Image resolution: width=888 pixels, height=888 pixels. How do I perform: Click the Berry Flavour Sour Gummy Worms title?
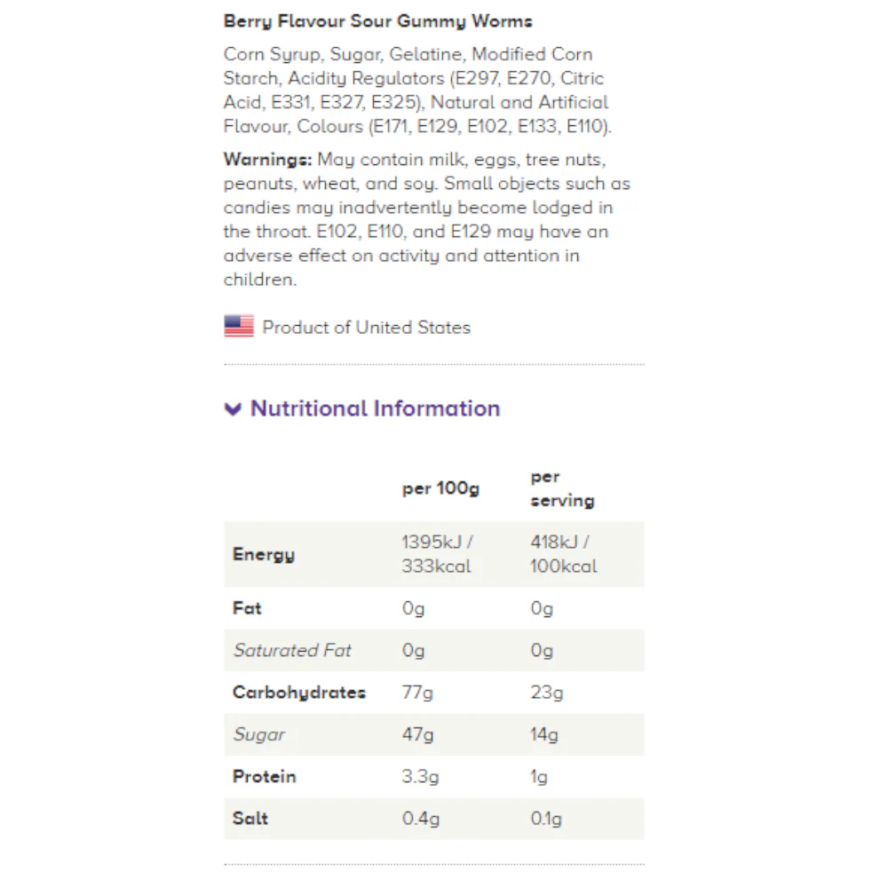pyautogui.click(x=377, y=21)
